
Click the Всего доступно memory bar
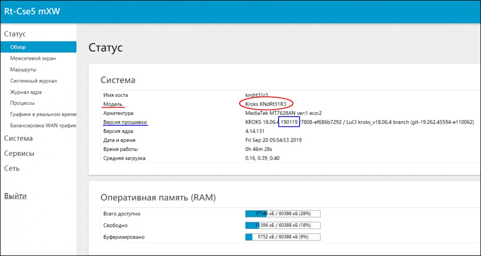pos(283,214)
